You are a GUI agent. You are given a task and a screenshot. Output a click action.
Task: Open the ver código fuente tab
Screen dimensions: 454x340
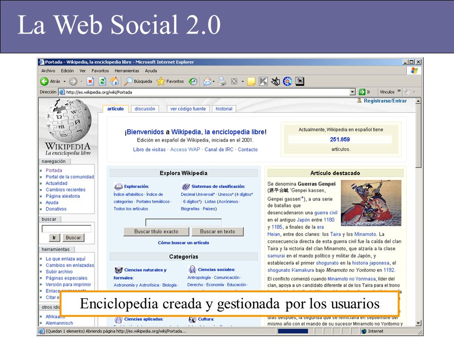[188, 109]
